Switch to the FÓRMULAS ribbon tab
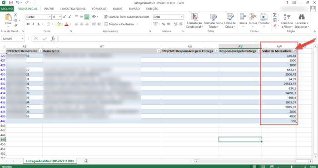The image size is (318, 168). (99, 9)
